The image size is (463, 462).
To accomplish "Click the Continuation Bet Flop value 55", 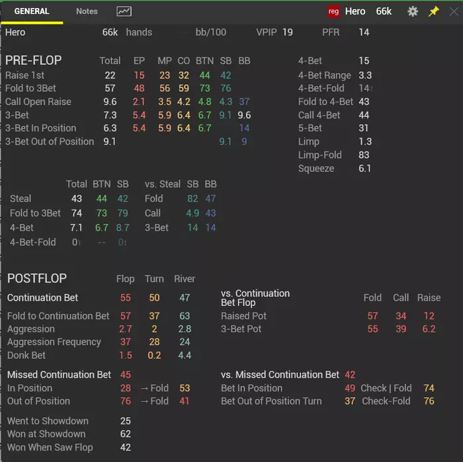I will point(126,297).
